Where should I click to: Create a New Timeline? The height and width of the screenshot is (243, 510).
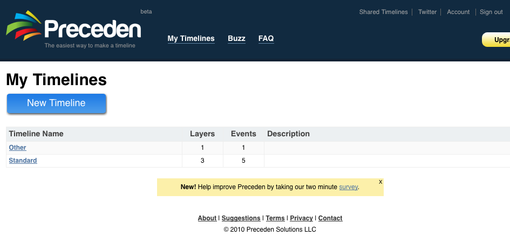click(x=56, y=103)
